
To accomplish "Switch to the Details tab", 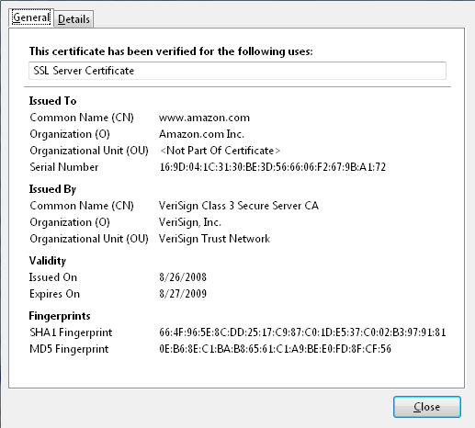I will (74, 19).
